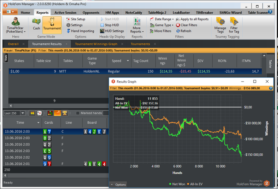Select the 13.06.2016 2:01 hand row
The width and height of the screenshot is (278, 189).
56,164
